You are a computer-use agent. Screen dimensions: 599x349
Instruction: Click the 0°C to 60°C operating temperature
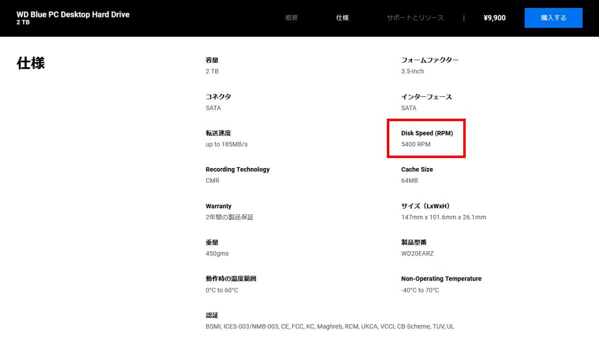pyautogui.click(x=222, y=290)
